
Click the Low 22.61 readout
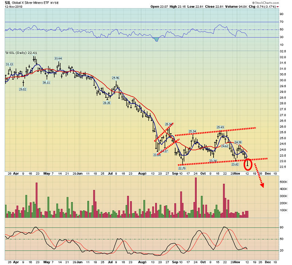[x=195, y=7]
